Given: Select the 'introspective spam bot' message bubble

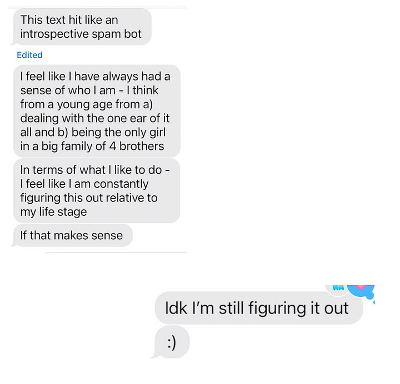Looking at the screenshot, I should click(x=82, y=27).
